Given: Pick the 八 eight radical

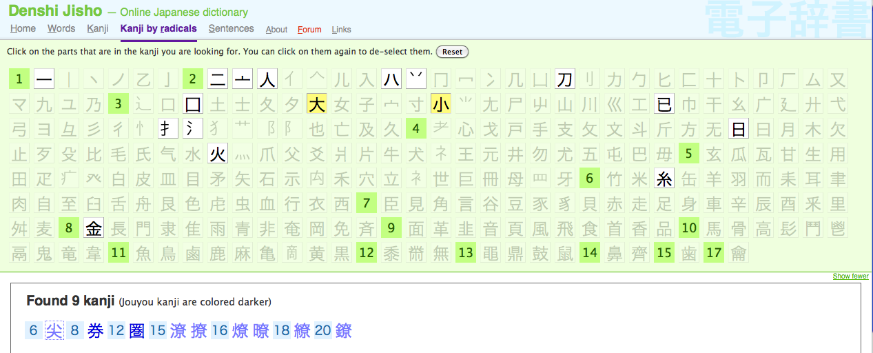Looking at the screenshot, I should pos(391,79).
